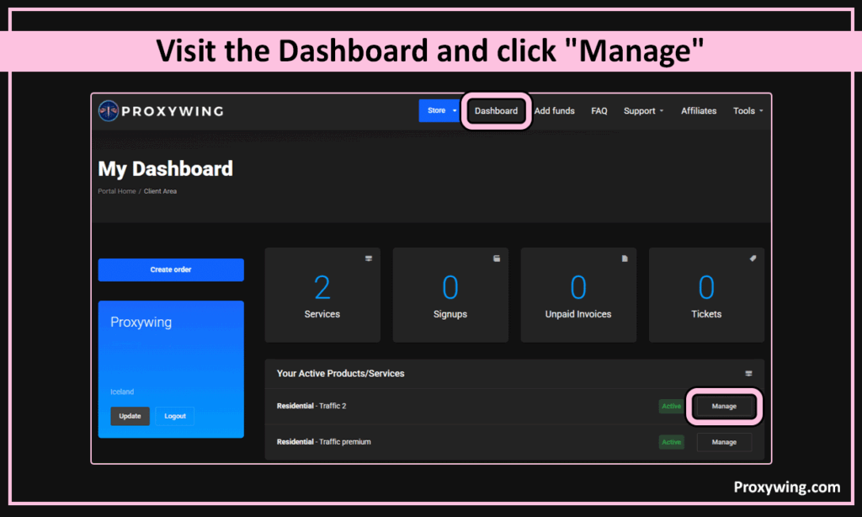
Task: Open the Unpaid Invoices count card
Action: (x=578, y=295)
